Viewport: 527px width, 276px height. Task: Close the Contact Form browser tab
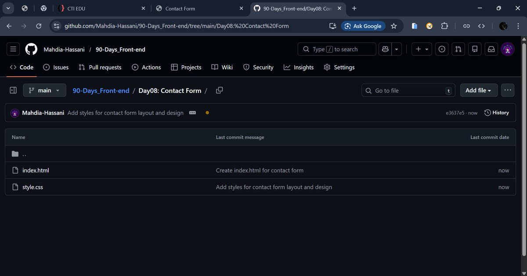coord(241,8)
